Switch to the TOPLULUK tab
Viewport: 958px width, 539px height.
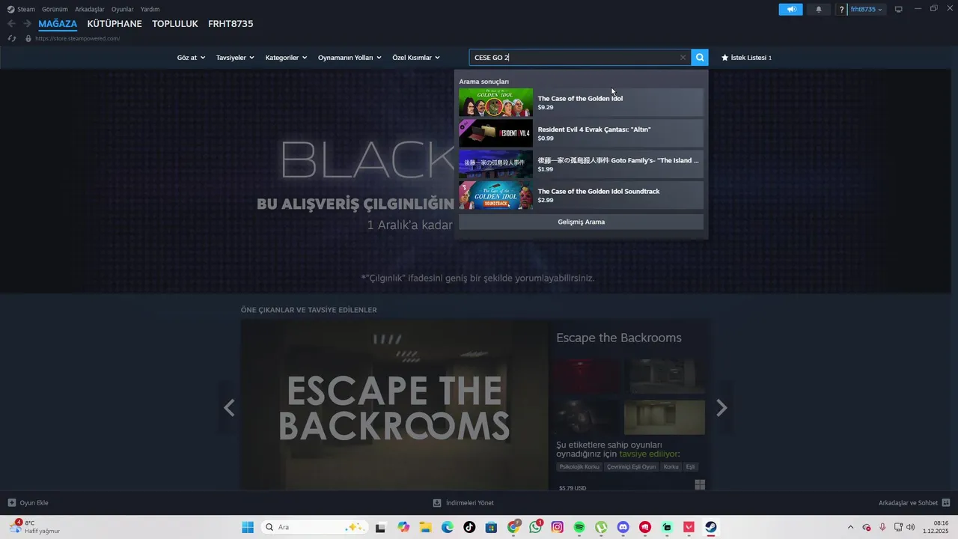click(x=175, y=24)
